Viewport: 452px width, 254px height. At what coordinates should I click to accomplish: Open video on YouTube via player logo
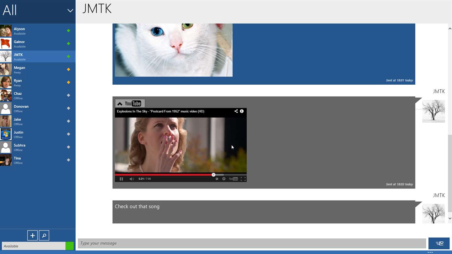click(x=233, y=179)
